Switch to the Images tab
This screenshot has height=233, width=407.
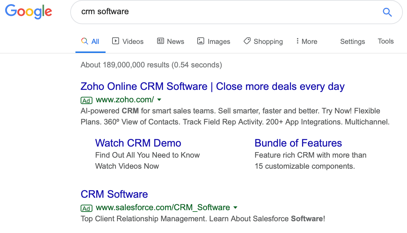point(214,41)
